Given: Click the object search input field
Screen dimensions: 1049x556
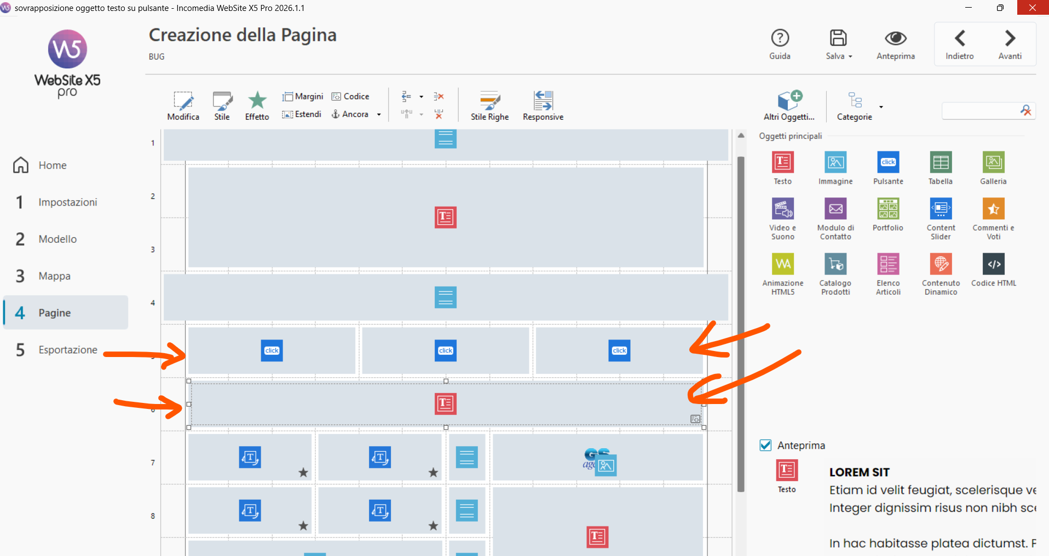Looking at the screenshot, I should (980, 111).
